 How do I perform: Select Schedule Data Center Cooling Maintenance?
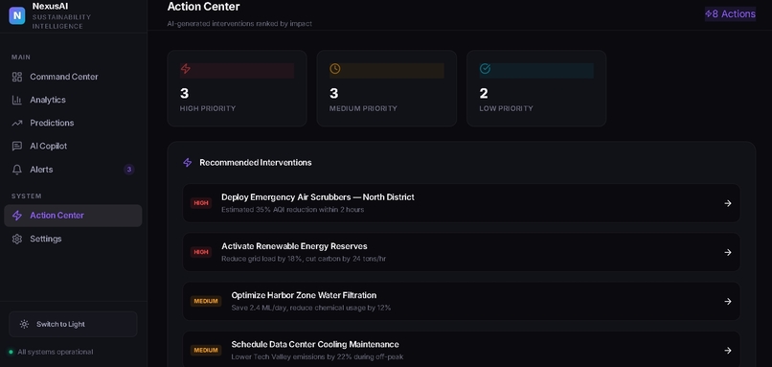coord(462,349)
